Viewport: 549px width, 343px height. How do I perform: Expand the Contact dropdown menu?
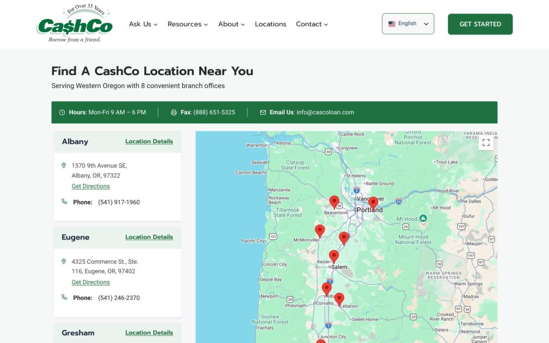(311, 24)
